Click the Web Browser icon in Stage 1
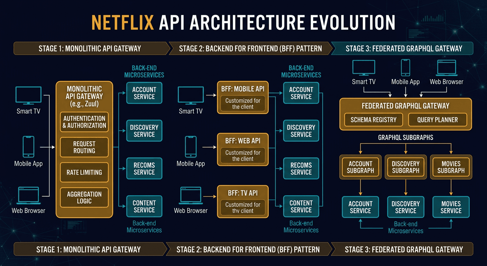The width and height of the screenshot is (487, 266). pos(28,195)
